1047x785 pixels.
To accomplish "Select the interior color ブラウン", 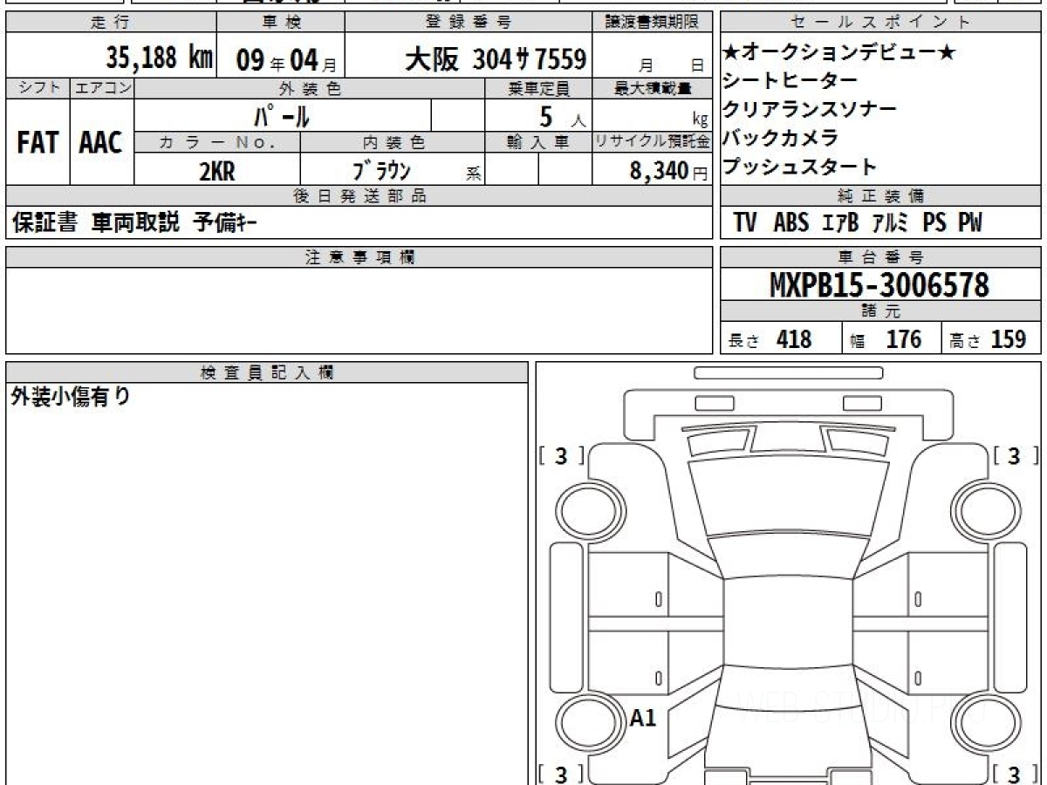I will [x=380, y=171].
